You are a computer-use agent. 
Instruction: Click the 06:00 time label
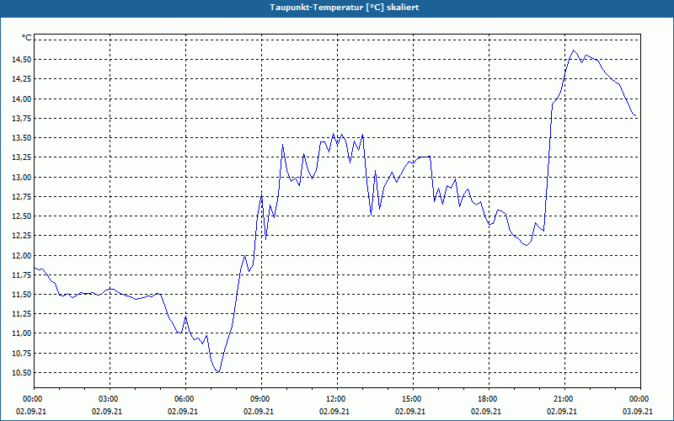tap(185, 399)
